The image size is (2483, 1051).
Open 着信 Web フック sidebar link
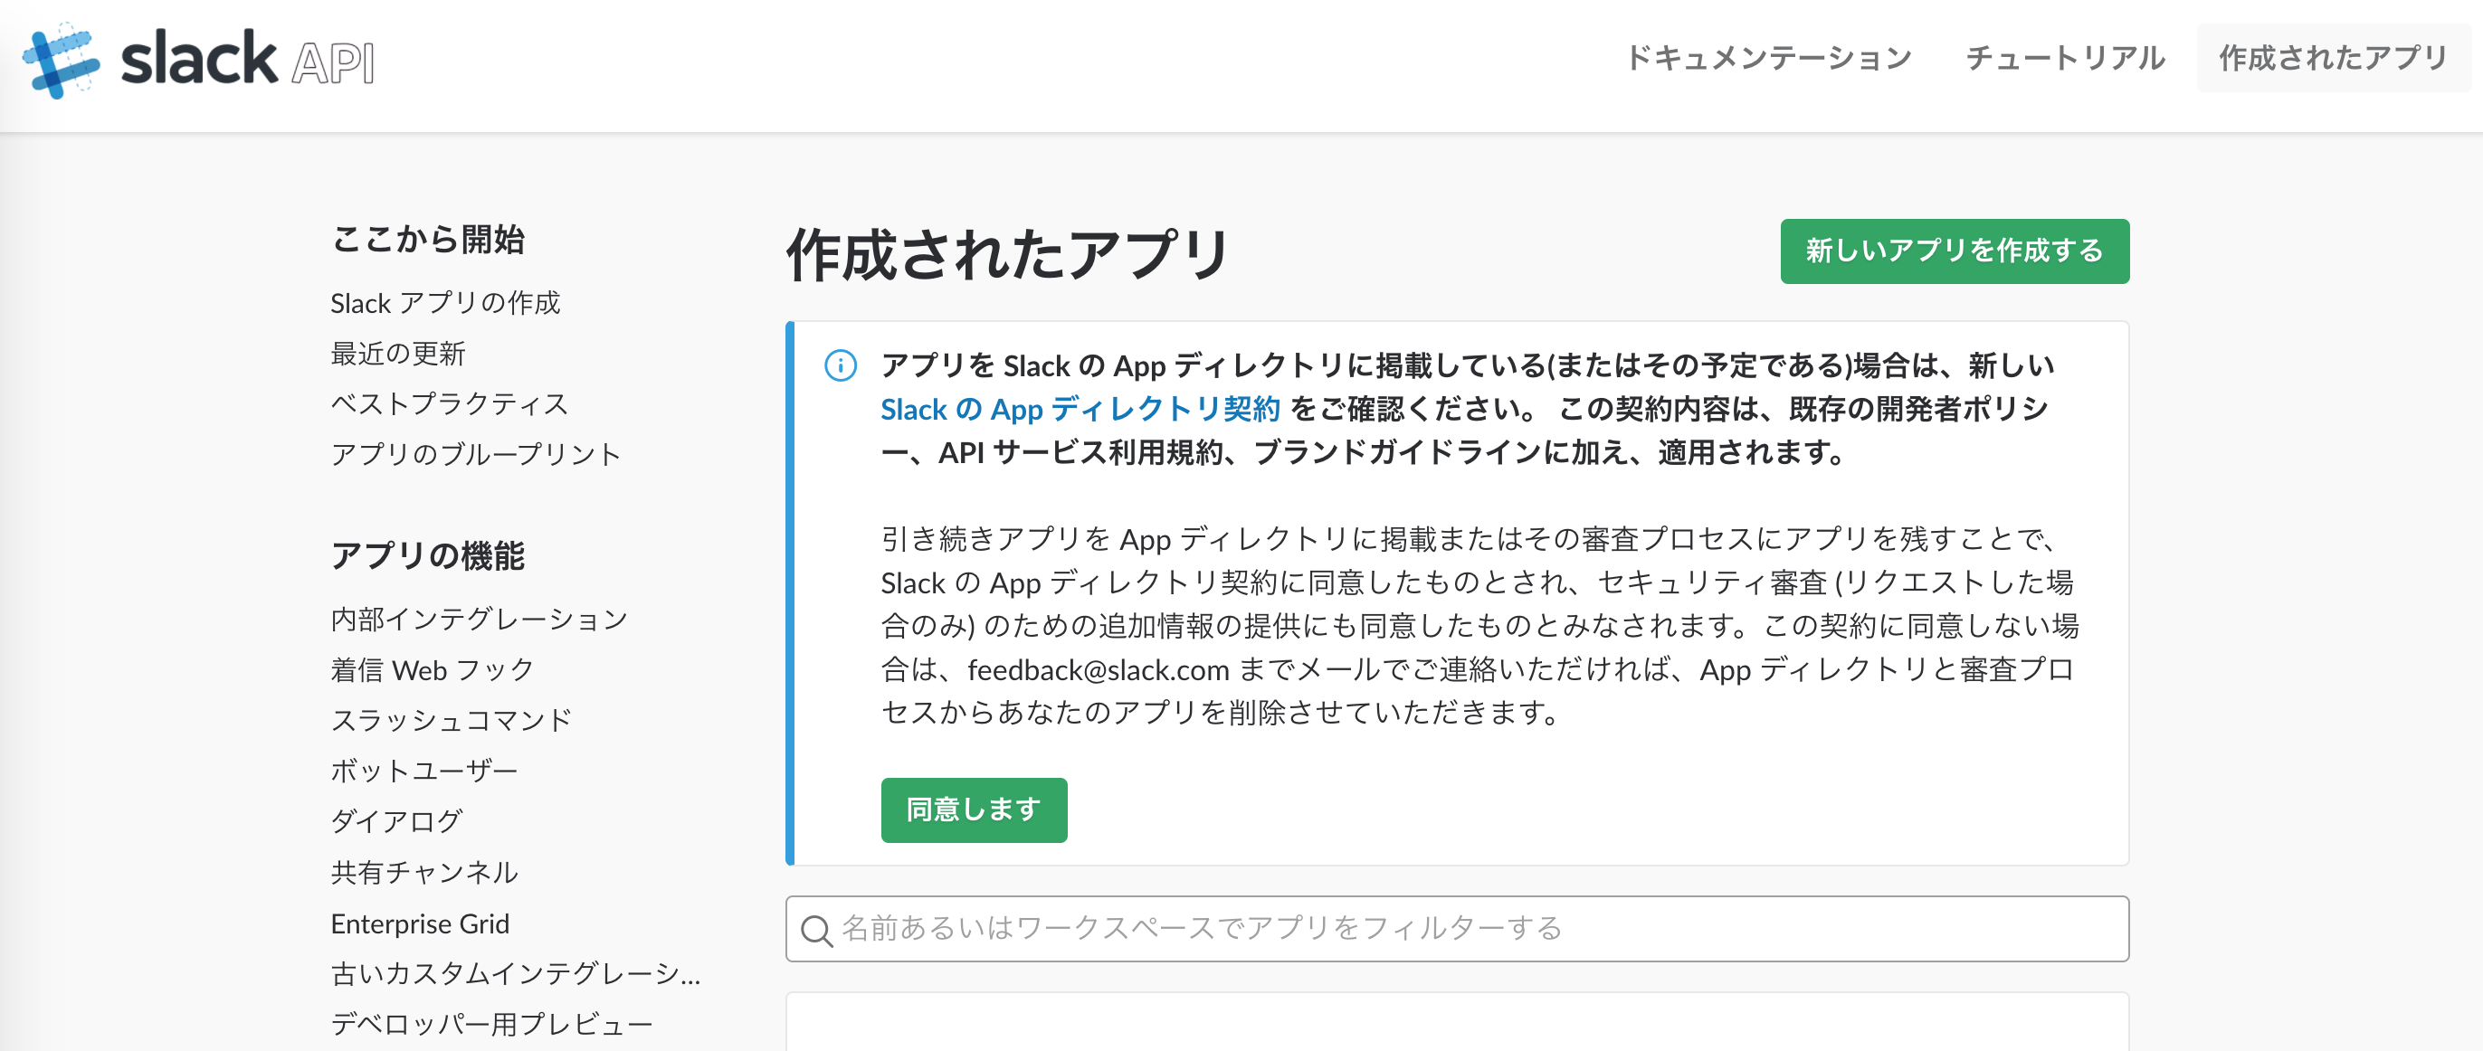[x=432, y=669]
